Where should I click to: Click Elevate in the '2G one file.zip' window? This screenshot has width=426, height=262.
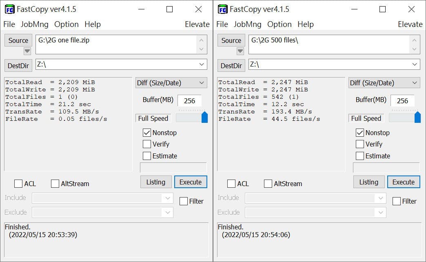click(197, 24)
